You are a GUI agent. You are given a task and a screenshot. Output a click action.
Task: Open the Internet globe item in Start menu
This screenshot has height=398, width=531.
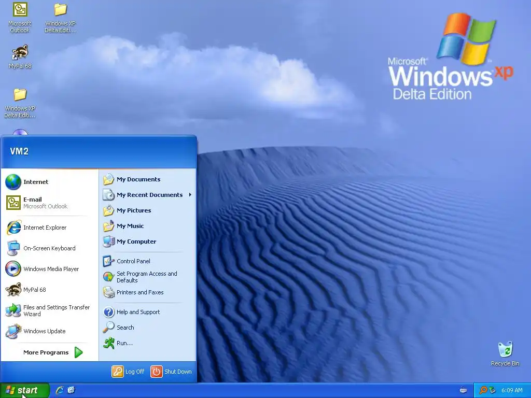(49, 182)
